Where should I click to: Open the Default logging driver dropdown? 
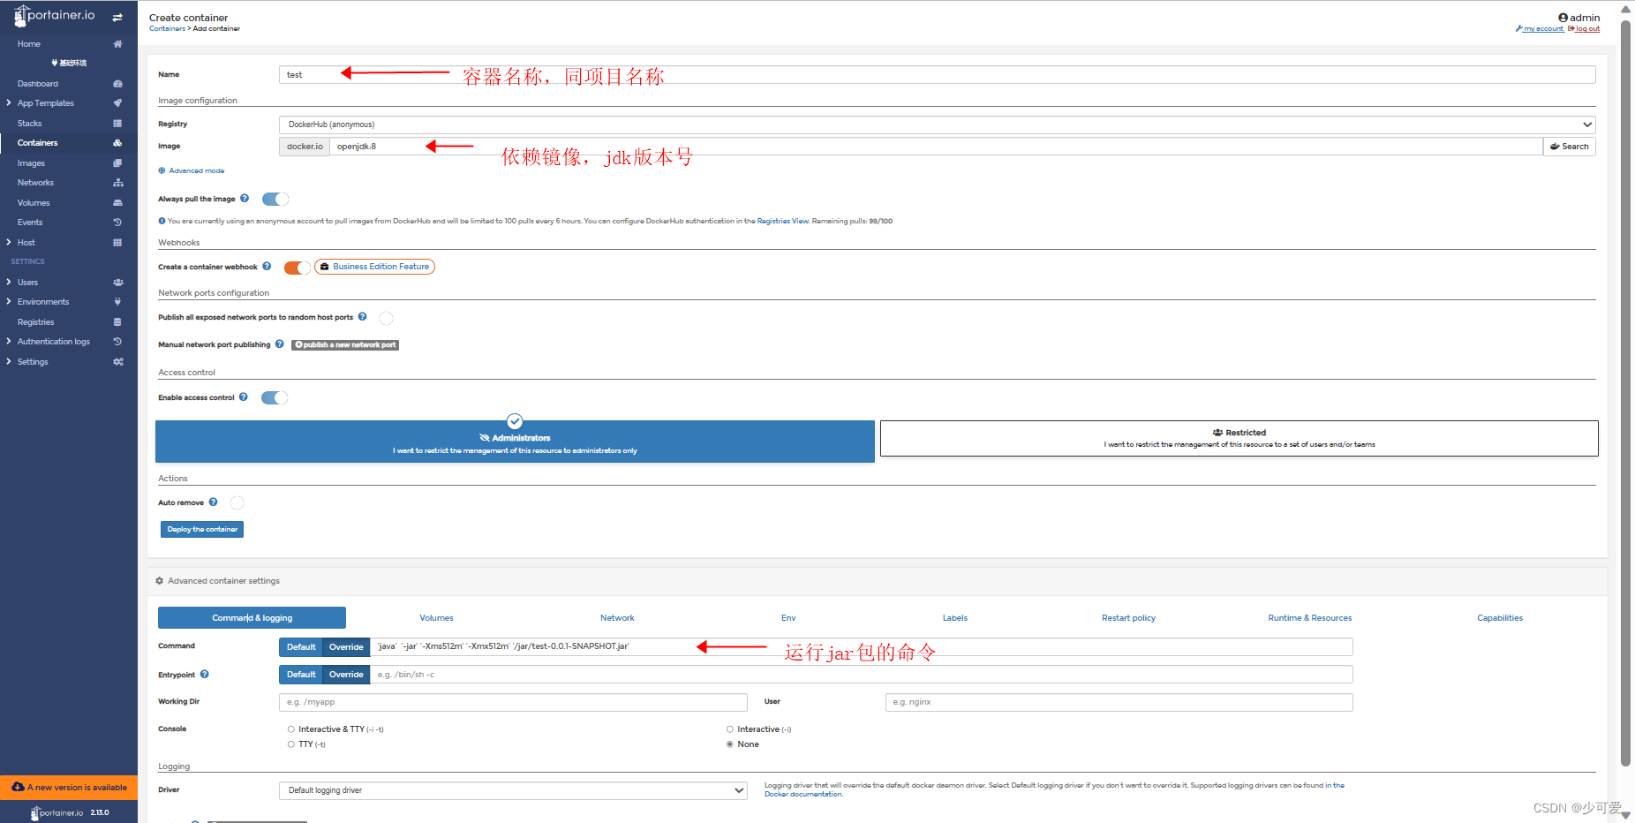512,789
